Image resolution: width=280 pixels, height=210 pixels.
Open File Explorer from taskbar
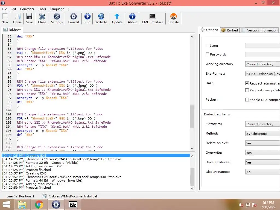coord(22,205)
